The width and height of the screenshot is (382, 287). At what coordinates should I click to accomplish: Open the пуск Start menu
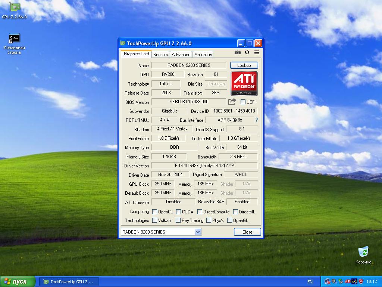point(18,282)
